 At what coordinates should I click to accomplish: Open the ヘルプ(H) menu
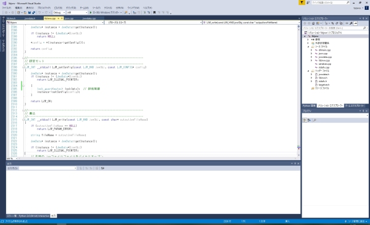click(147, 8)
